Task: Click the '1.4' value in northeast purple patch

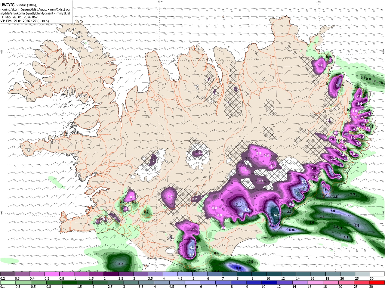Action: tap(320, 65)
